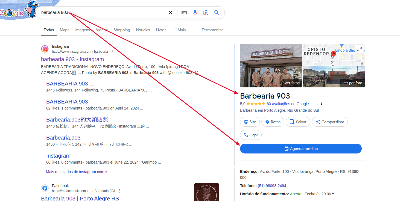Screen dimensions: 400x201
Task: Click phone number (51) 98098-2494
Action: click(272, 186)
